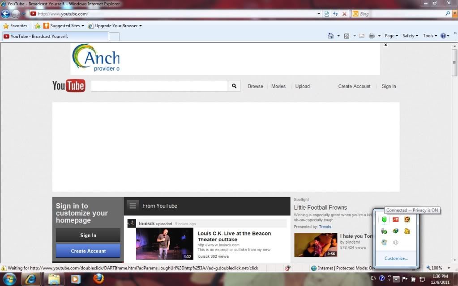Click the ATI tray icon
Screen dimensions: 458x286
395,219
